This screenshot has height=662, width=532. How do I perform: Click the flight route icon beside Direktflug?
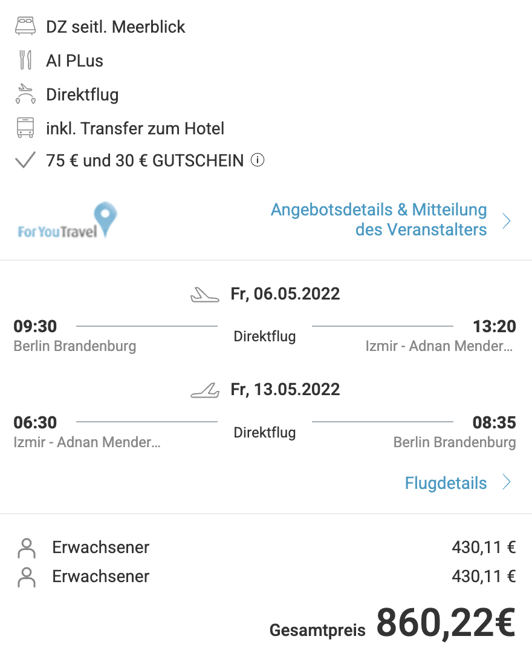point(25,94)
